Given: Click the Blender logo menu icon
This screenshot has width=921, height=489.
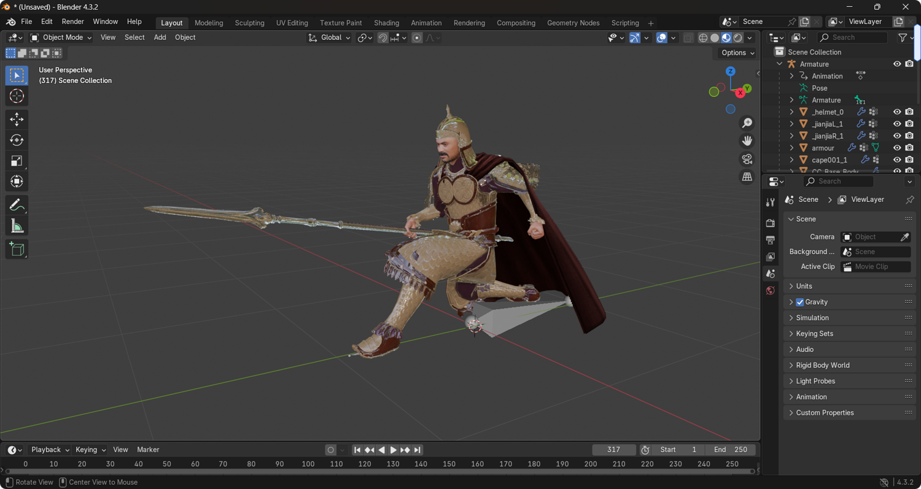Looking at the screenshot, I should [x=11, y=21].
